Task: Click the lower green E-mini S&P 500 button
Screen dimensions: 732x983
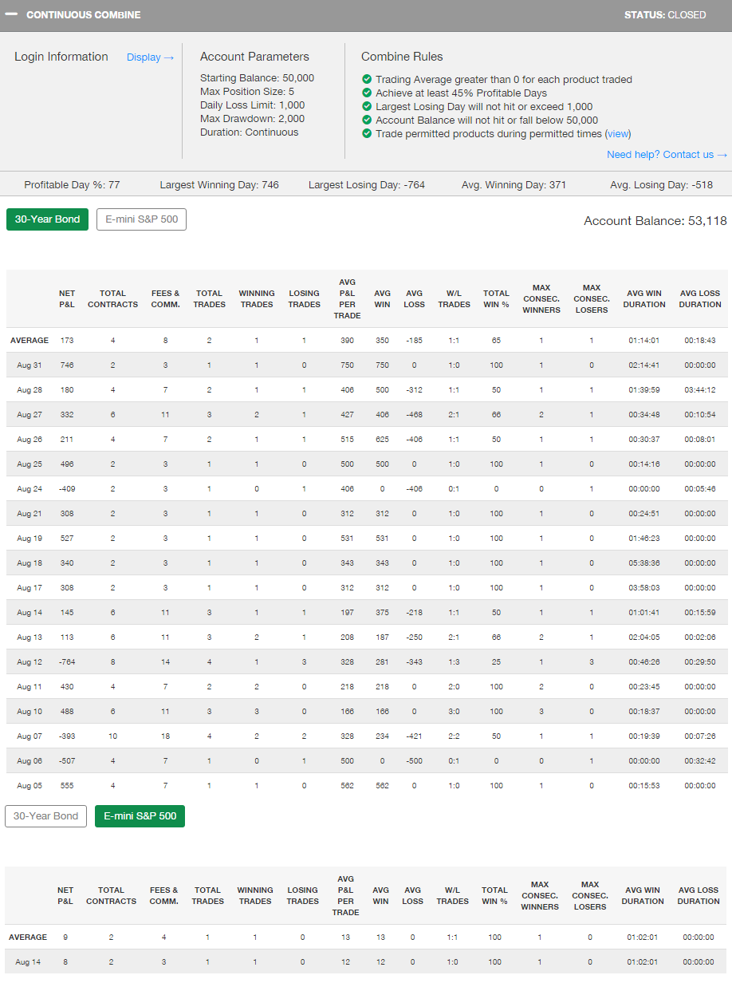Action: (x=140, y=816)
